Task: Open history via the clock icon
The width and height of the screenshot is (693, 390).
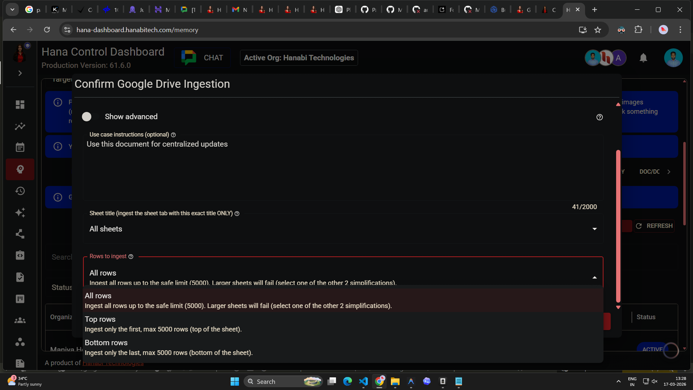Action: coord(20,191)
